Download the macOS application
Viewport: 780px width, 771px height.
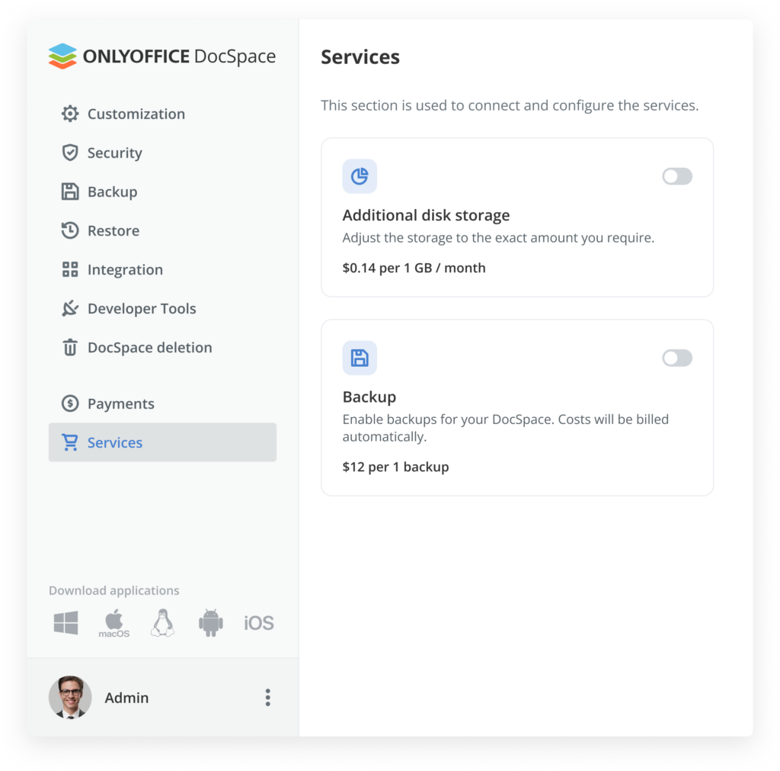(114, 623)
